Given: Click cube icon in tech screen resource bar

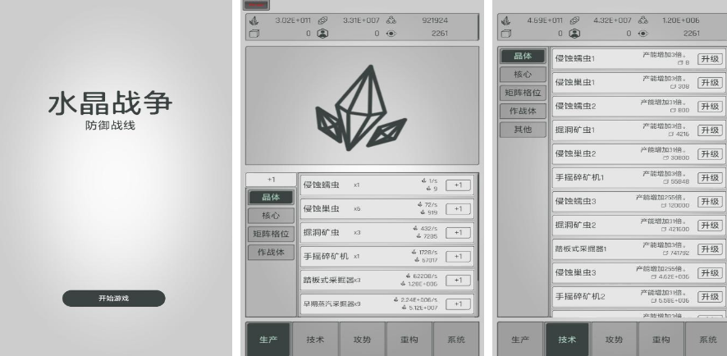Looking at the screenshot, I should pyautogui.click(x=506, y=34).
